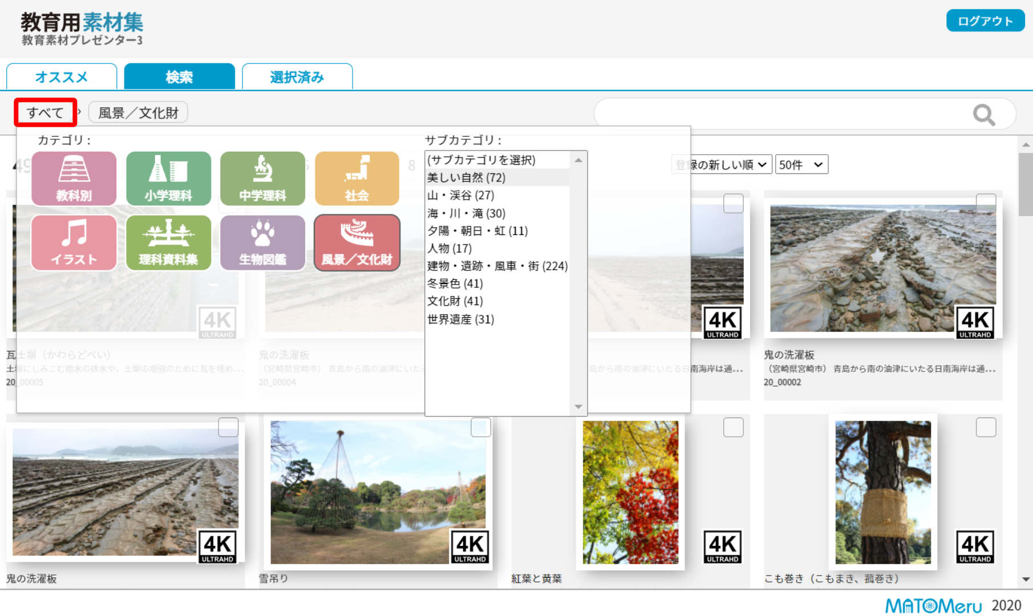The image size is (1033, 616).
Task: Choose subcategory 人物 (17)
Action: (497, 248)
